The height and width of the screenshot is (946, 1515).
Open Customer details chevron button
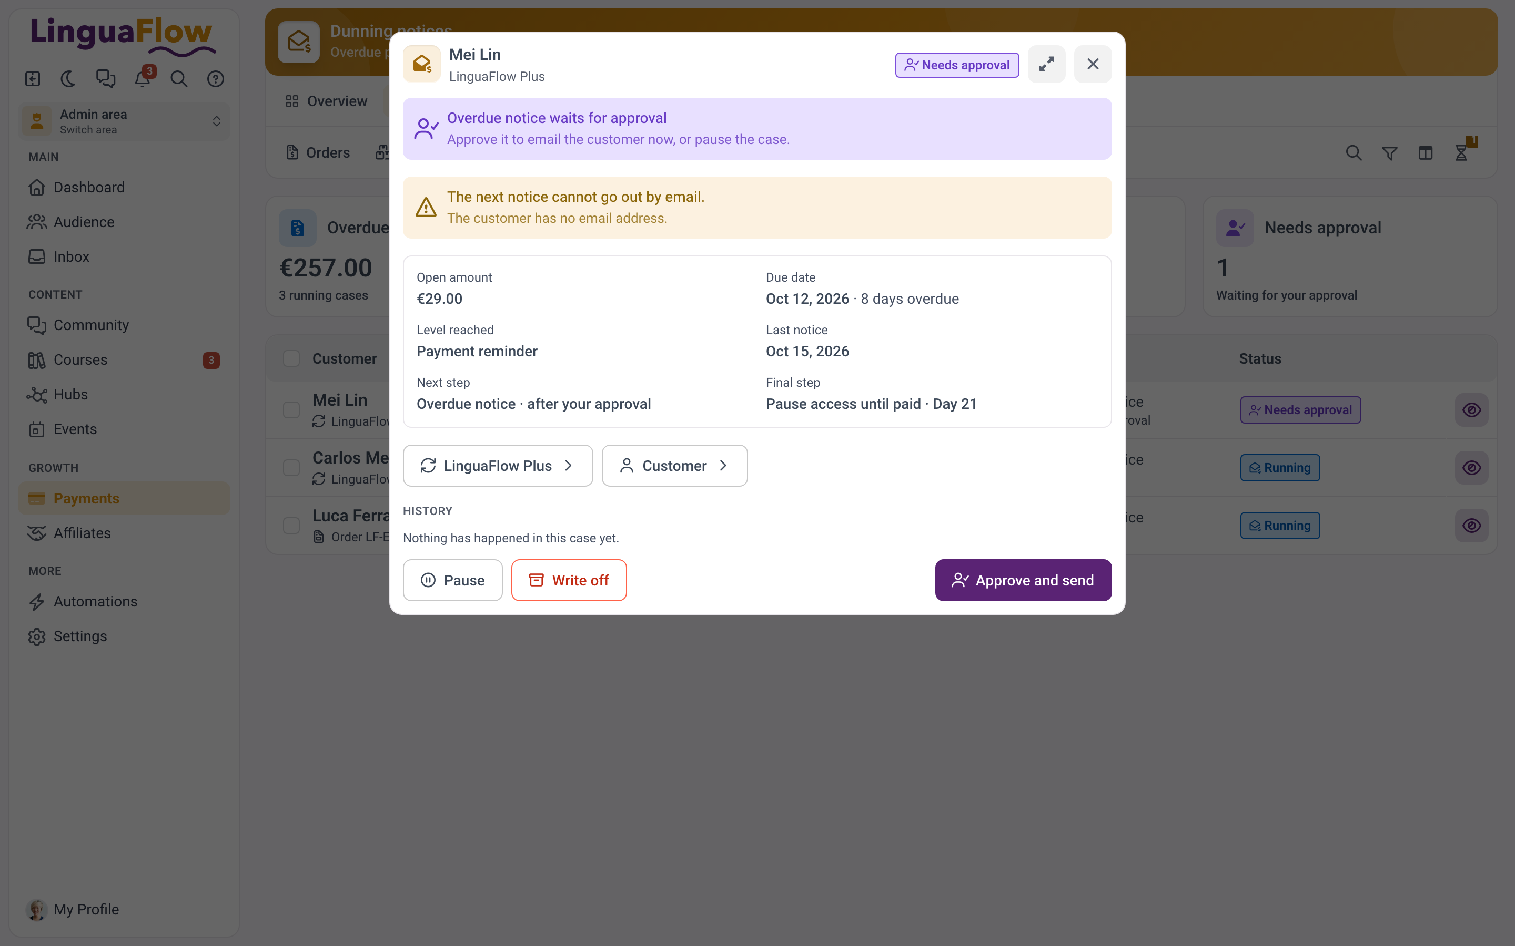pos(674,466)
